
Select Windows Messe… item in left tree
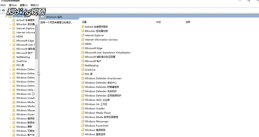click(25, 110)
